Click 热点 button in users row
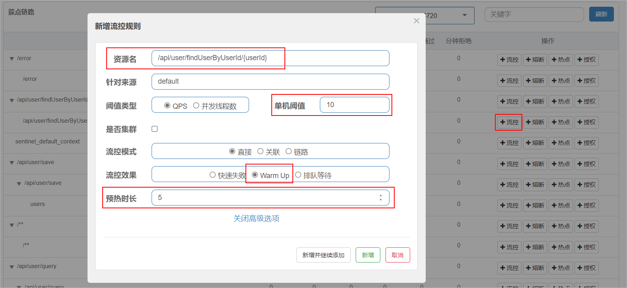 (561, 206)
